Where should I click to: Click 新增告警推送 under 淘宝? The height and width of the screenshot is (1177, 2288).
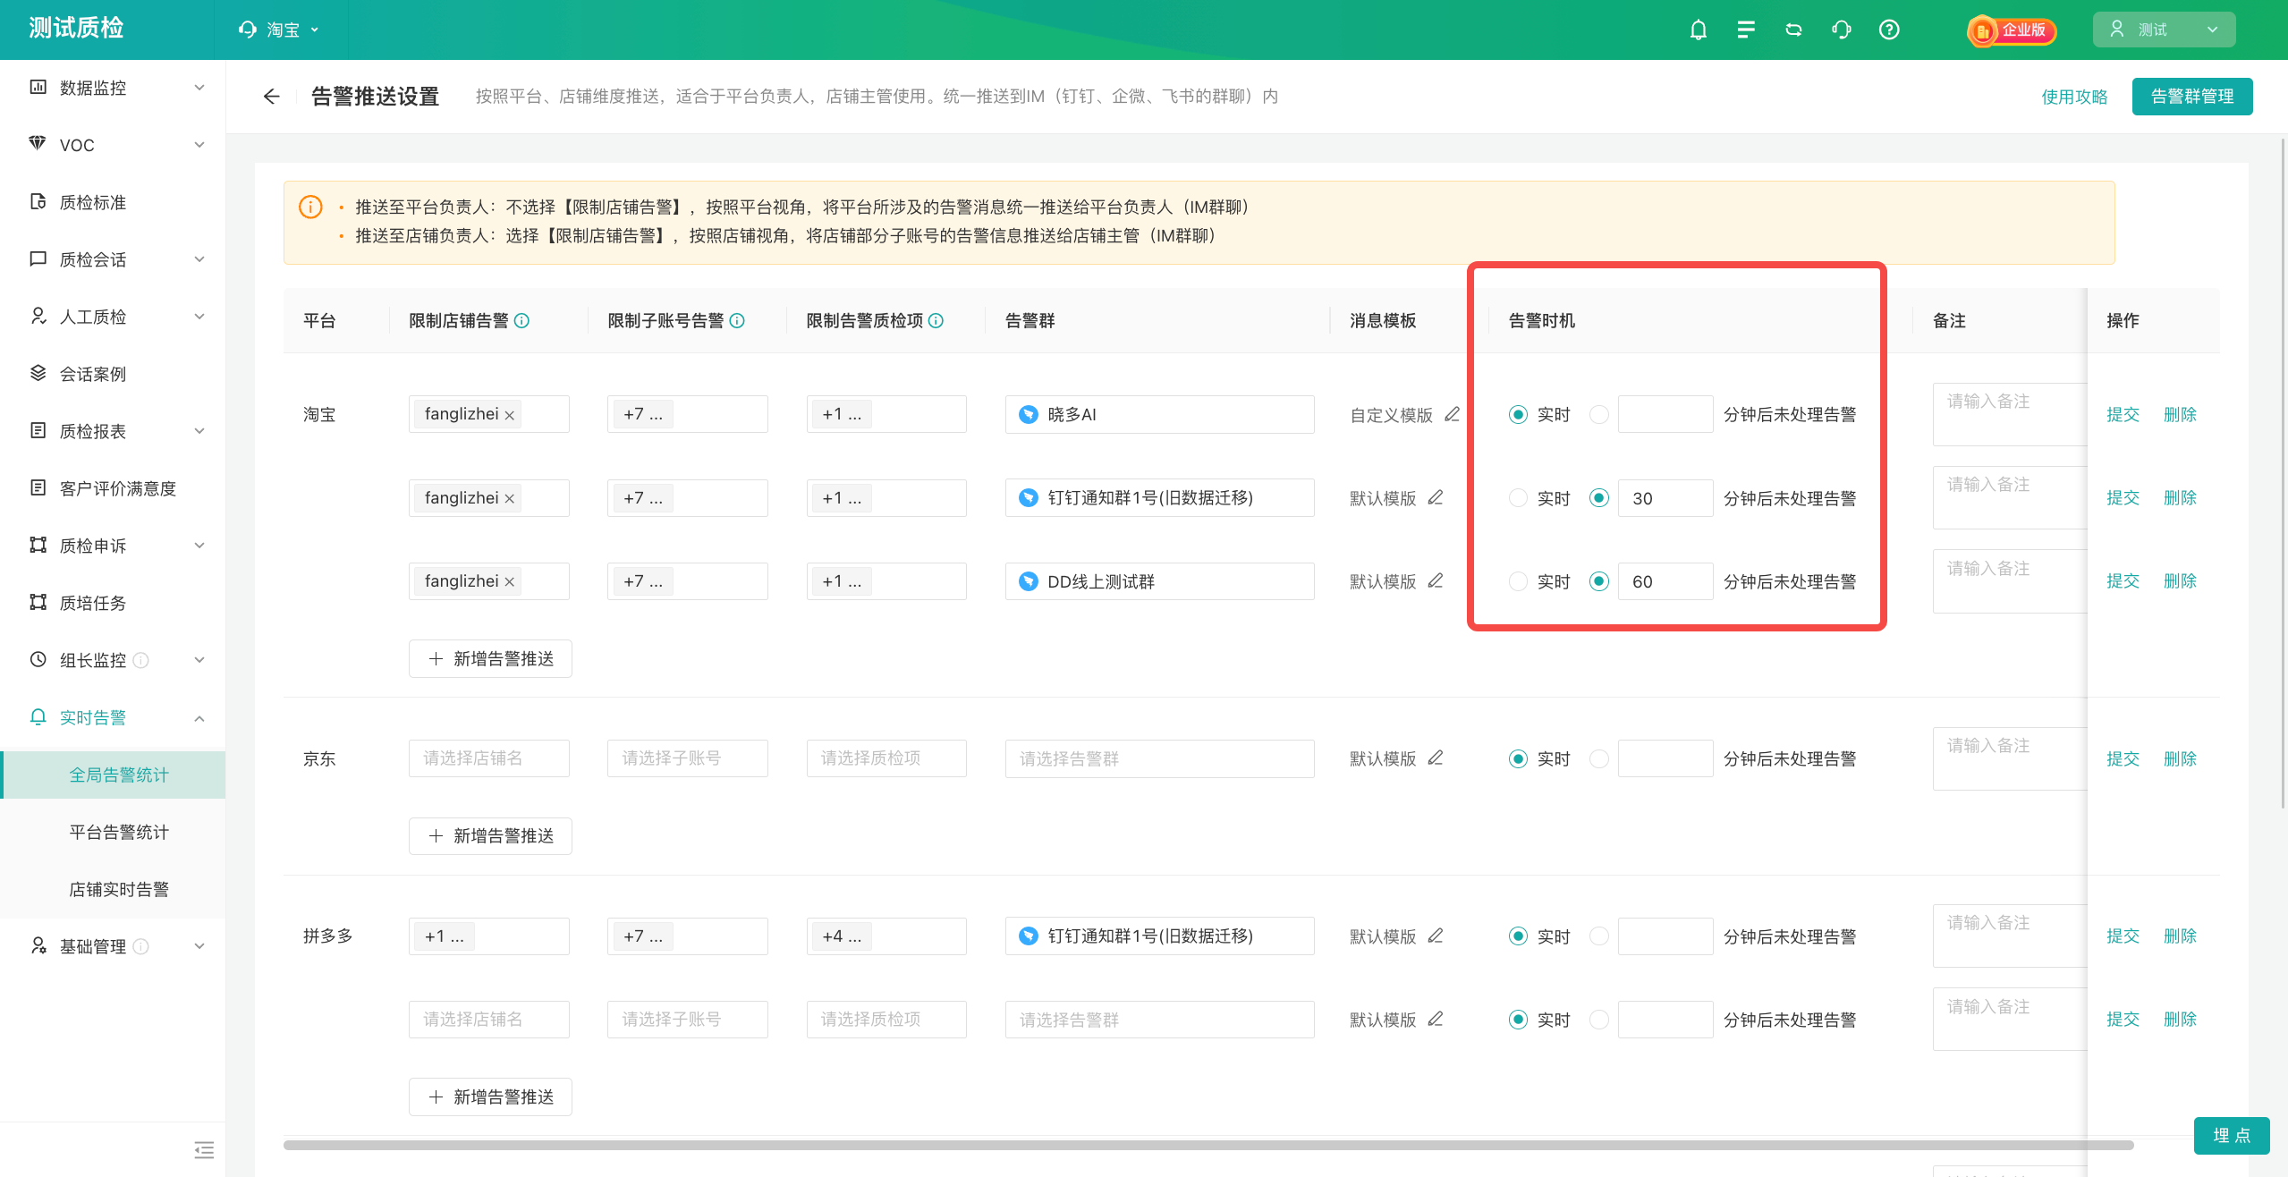pos(490,658)
